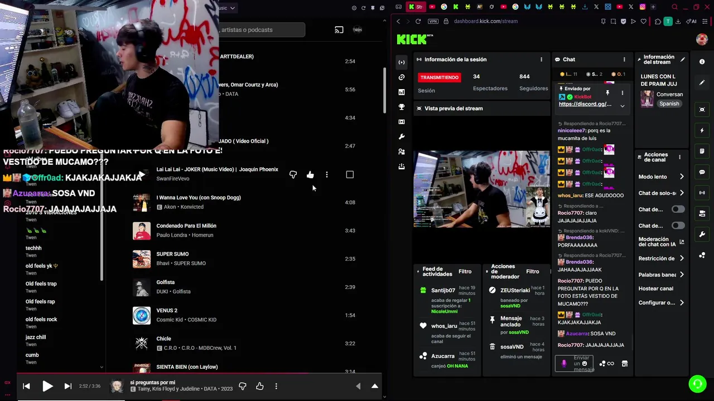The height and width of the screenshot is (401, 714).
Task: Open the emoji picker in the chat input
Action: coord(585,364)
